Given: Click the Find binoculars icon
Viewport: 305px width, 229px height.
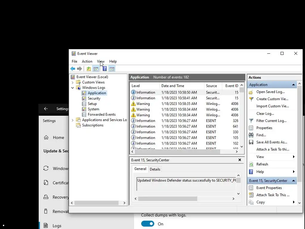Looking at the screenshot, I should pos(251,135).
